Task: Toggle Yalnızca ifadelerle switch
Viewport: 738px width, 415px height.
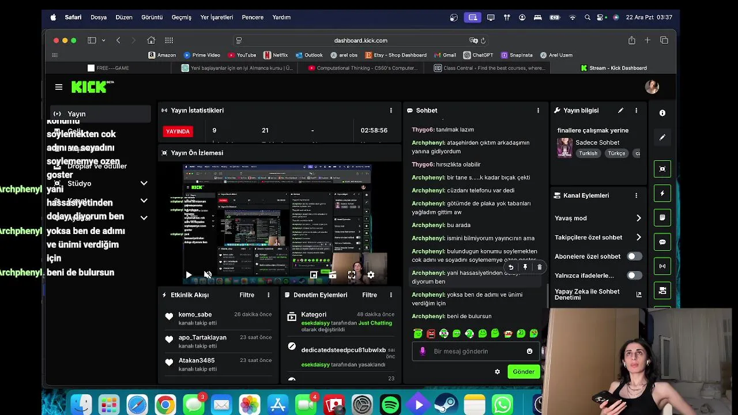Action: click(x=634, y=276)
